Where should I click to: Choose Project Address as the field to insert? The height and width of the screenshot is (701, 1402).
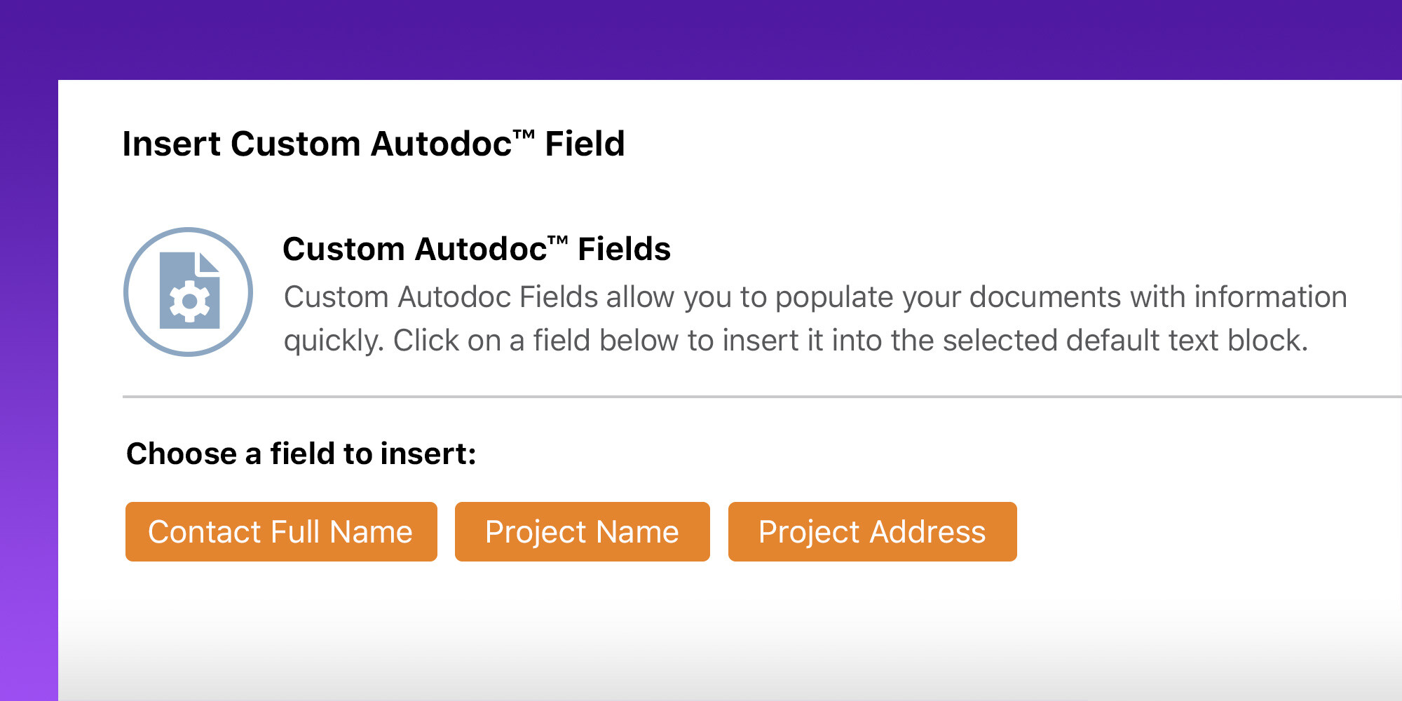pos(871,531)
